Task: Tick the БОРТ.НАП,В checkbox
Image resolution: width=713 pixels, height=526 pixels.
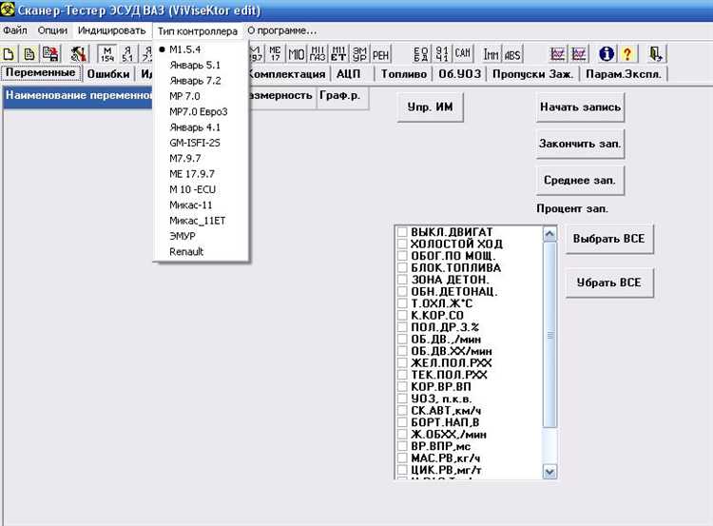Action: (x=402, y=422)
